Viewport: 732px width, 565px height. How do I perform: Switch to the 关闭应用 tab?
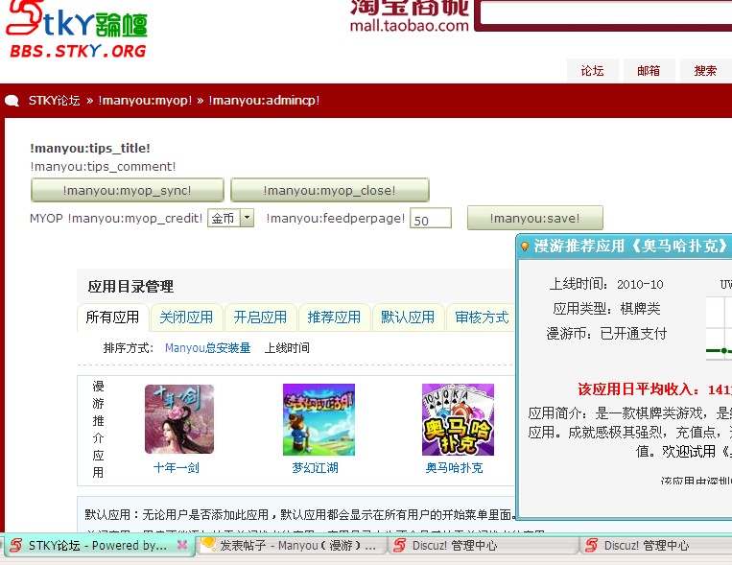click(186, 318)
